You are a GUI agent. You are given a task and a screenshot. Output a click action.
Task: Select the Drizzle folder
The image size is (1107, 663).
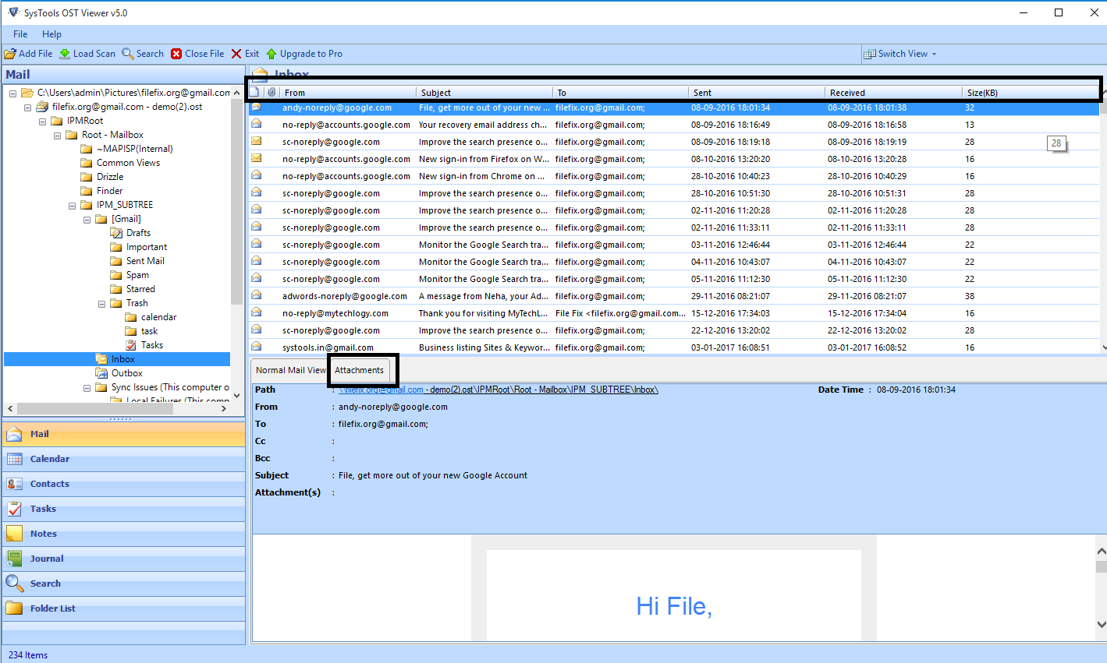tap(110, 177)
